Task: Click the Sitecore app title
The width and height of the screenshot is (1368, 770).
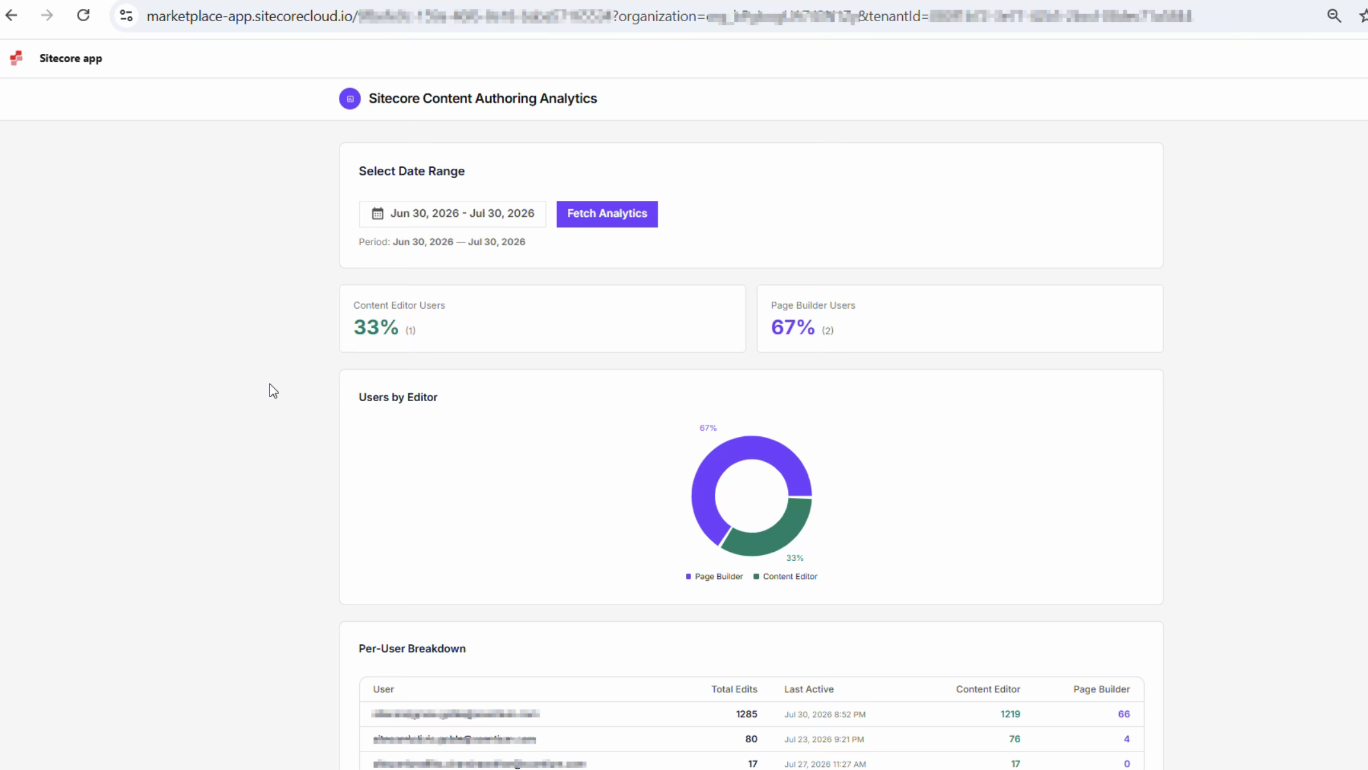Action: pyautogui.click(x=71, y=58)
